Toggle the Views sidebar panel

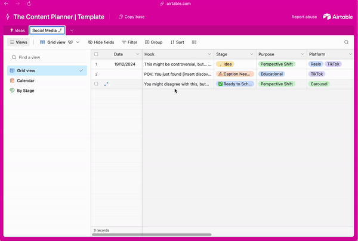[x=18, y=42]
